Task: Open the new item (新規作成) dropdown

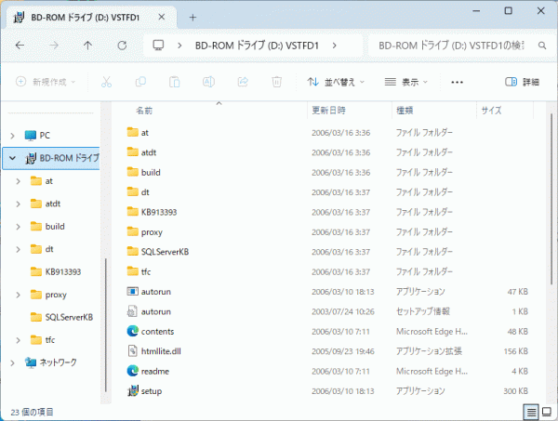Action: click(x=46, y=82)
